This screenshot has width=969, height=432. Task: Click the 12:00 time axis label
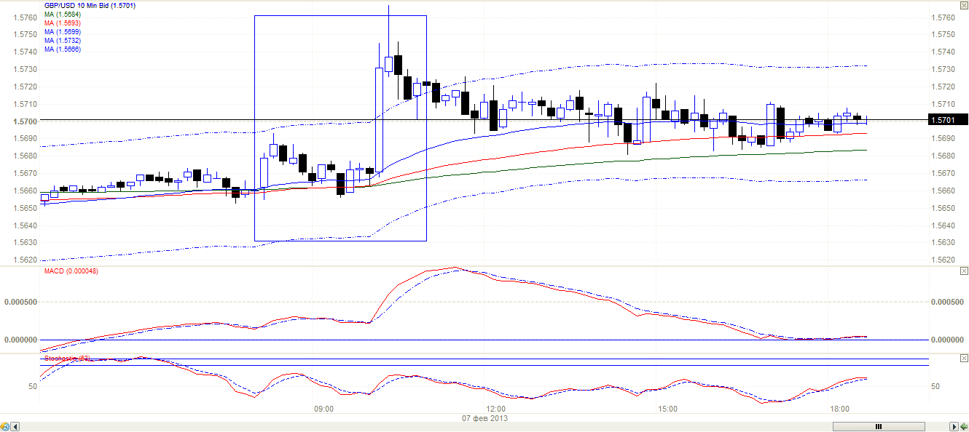[x=495, y=409]
